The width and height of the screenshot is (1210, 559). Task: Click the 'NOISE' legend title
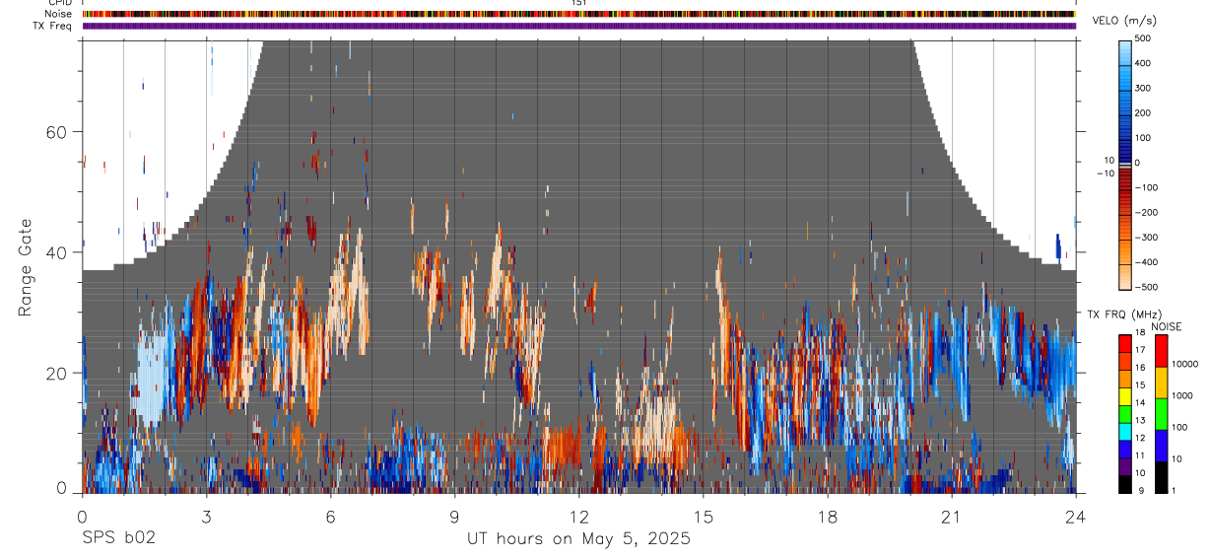tap(1167, 326)
